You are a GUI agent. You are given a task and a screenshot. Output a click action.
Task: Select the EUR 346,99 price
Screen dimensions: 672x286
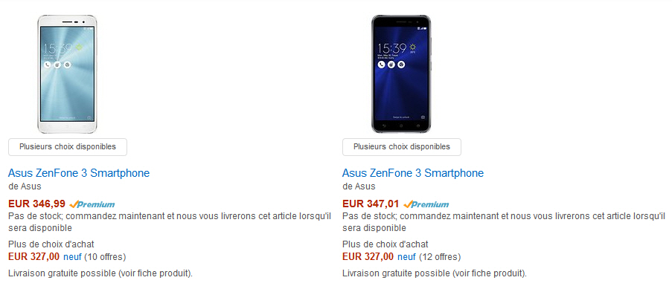pyautogui.click(x=37, y=204)
